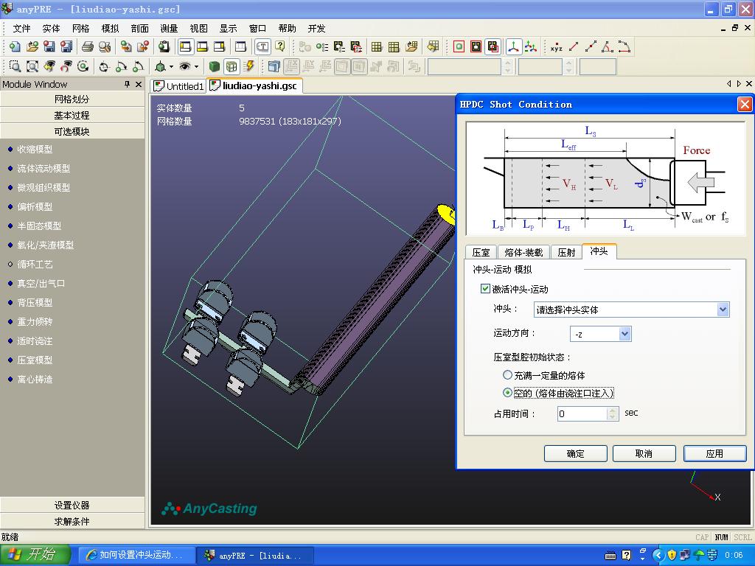This screenshot has height=566, width=755.
Task: Click the angle measurement icon
Action: pyautogui.click(x=608, y=46)
